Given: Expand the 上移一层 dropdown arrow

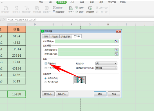Looking at the screenshot, I should coord(108,8).
